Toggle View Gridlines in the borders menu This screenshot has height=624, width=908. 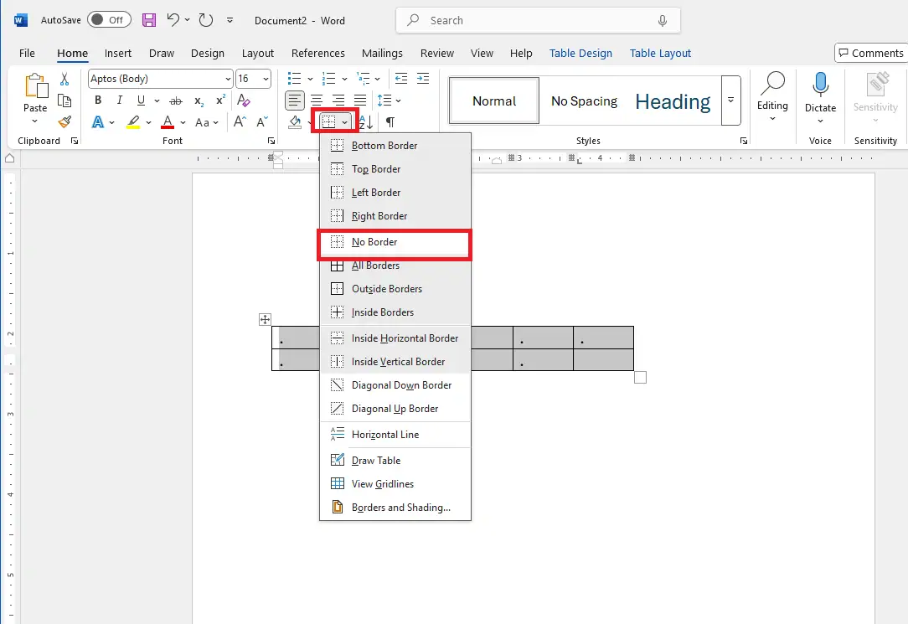[x=382, y=484]
